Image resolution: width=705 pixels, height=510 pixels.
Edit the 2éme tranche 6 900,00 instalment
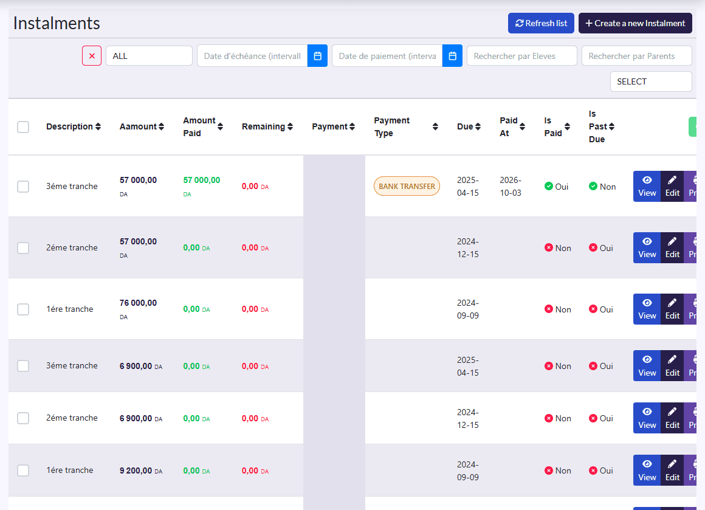coord(672,418)
